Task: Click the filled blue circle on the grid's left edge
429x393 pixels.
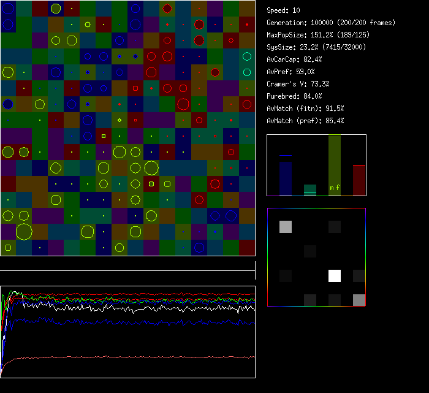Action: tap(8, 104)
